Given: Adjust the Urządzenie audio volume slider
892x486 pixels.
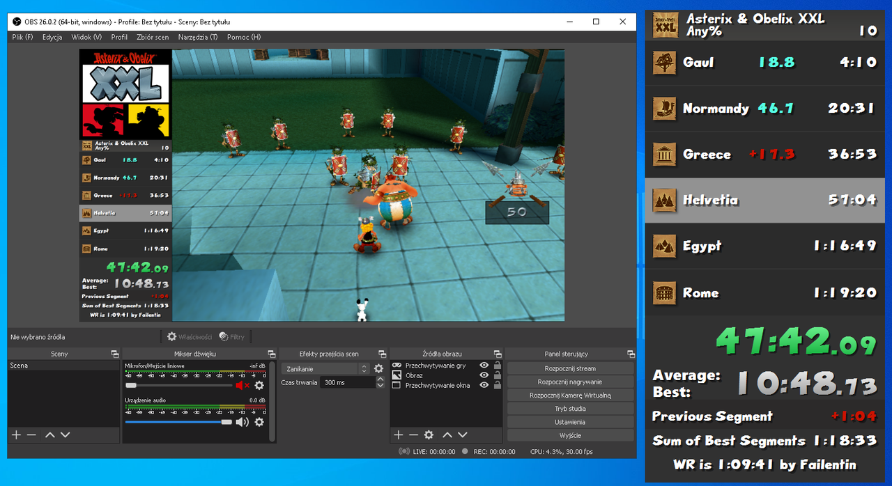Looking at the screenshot, I should pos(178,422).
